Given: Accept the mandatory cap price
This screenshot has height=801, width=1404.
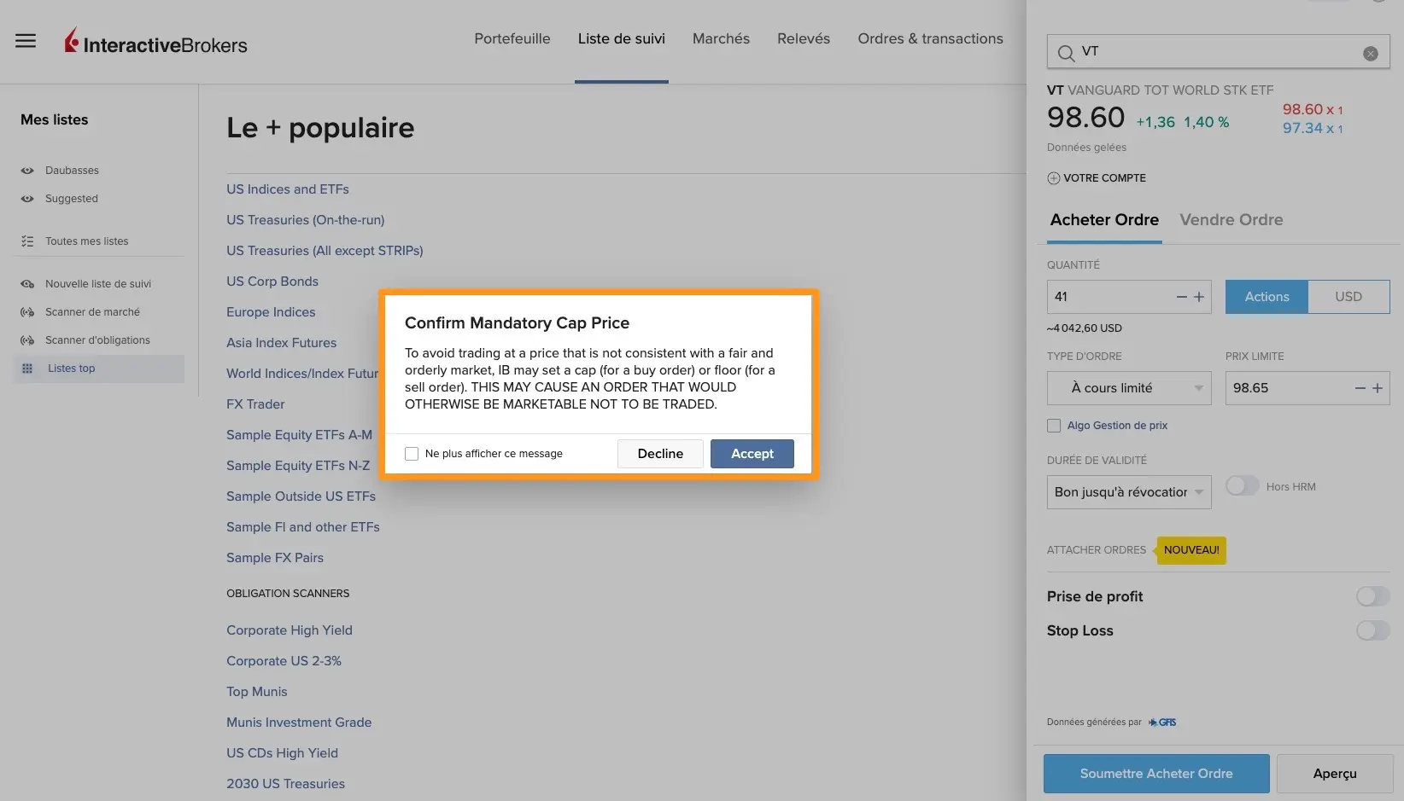Looking at the screenshot, I should pyautogui.click(x=752, y=454).
